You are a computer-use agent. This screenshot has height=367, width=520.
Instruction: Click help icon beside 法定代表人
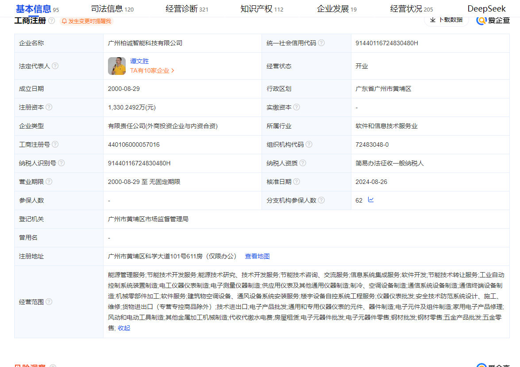coord(55,66)
